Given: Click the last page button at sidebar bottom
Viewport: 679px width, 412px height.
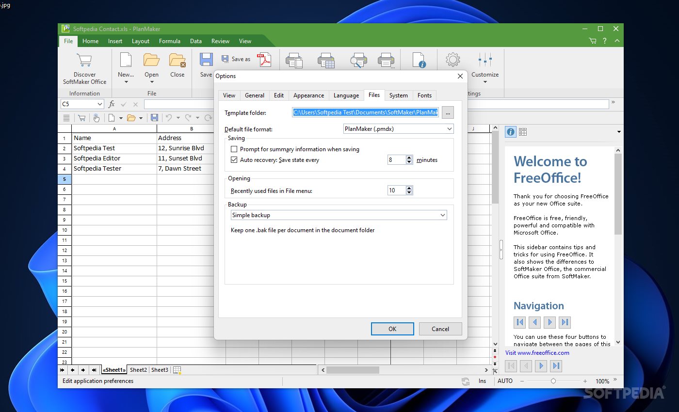Looking at the screenshot, I should point(557,366).
